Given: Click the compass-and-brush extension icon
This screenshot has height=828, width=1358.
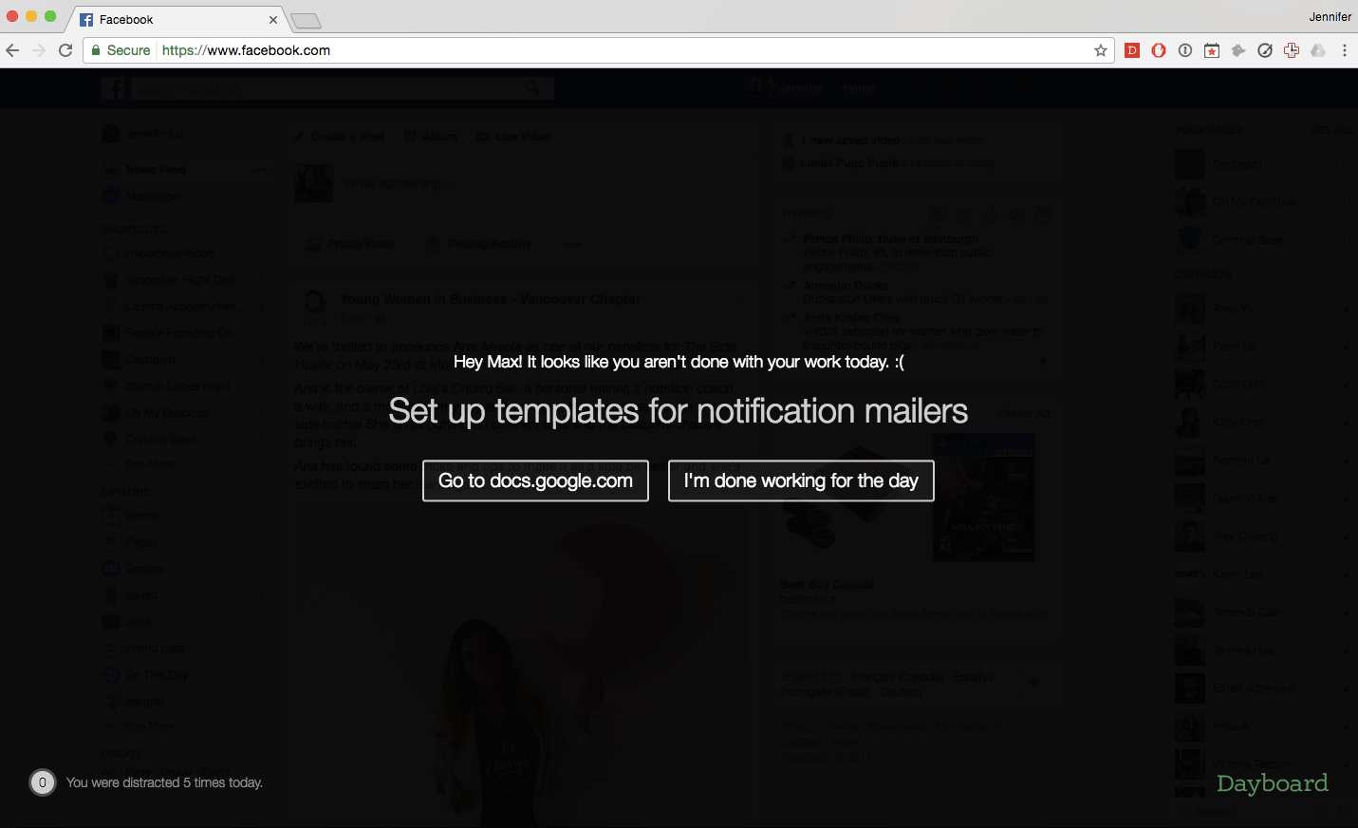Looking at the screenshot, I should click(x=1265, y=49).
